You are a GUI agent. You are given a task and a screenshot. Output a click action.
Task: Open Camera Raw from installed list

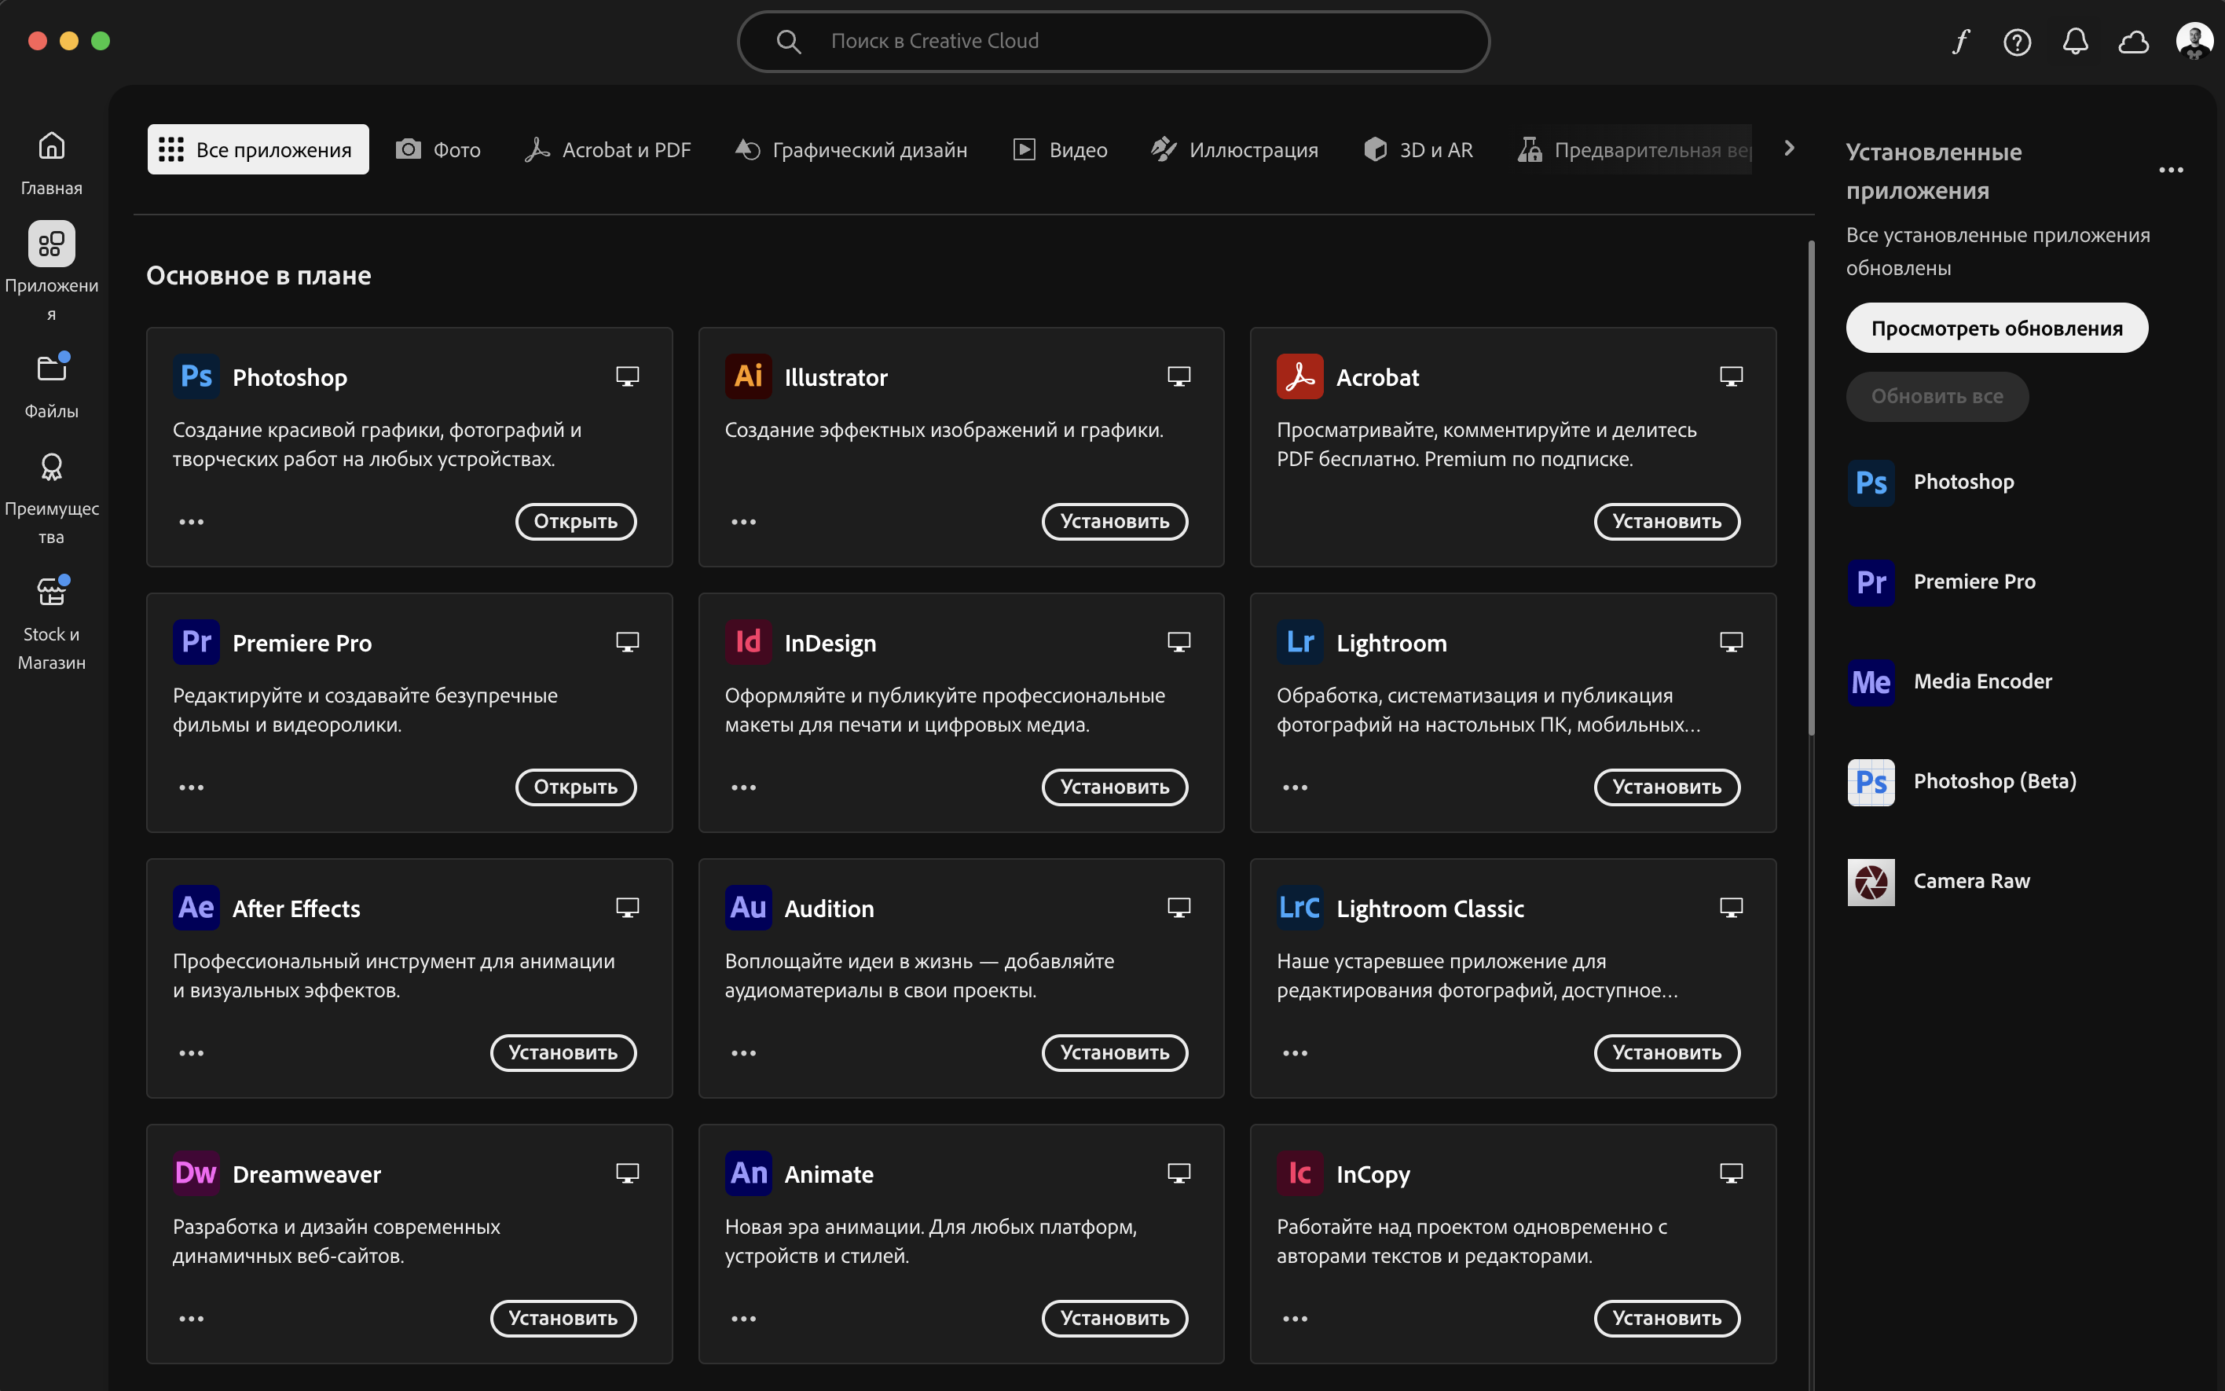[1971, 881]
